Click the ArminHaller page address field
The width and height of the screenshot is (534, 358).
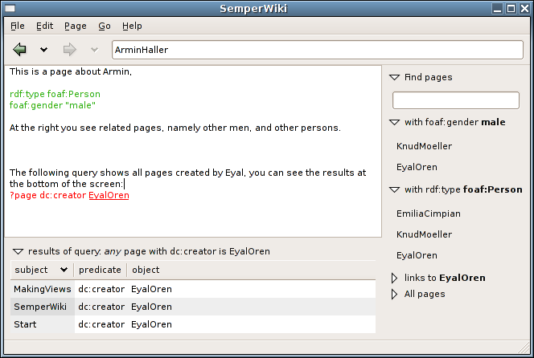tap(317, 50)
